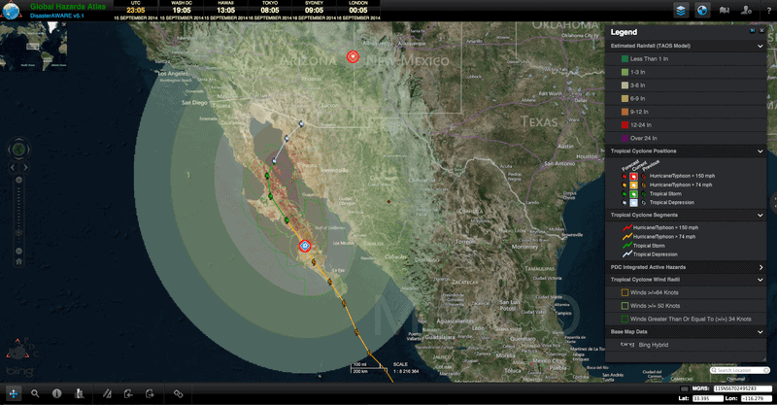Viewport: 777px width, 405px height.
Task: Collapse the Tropical Cyclone Positions section
Action: (760, 152)
